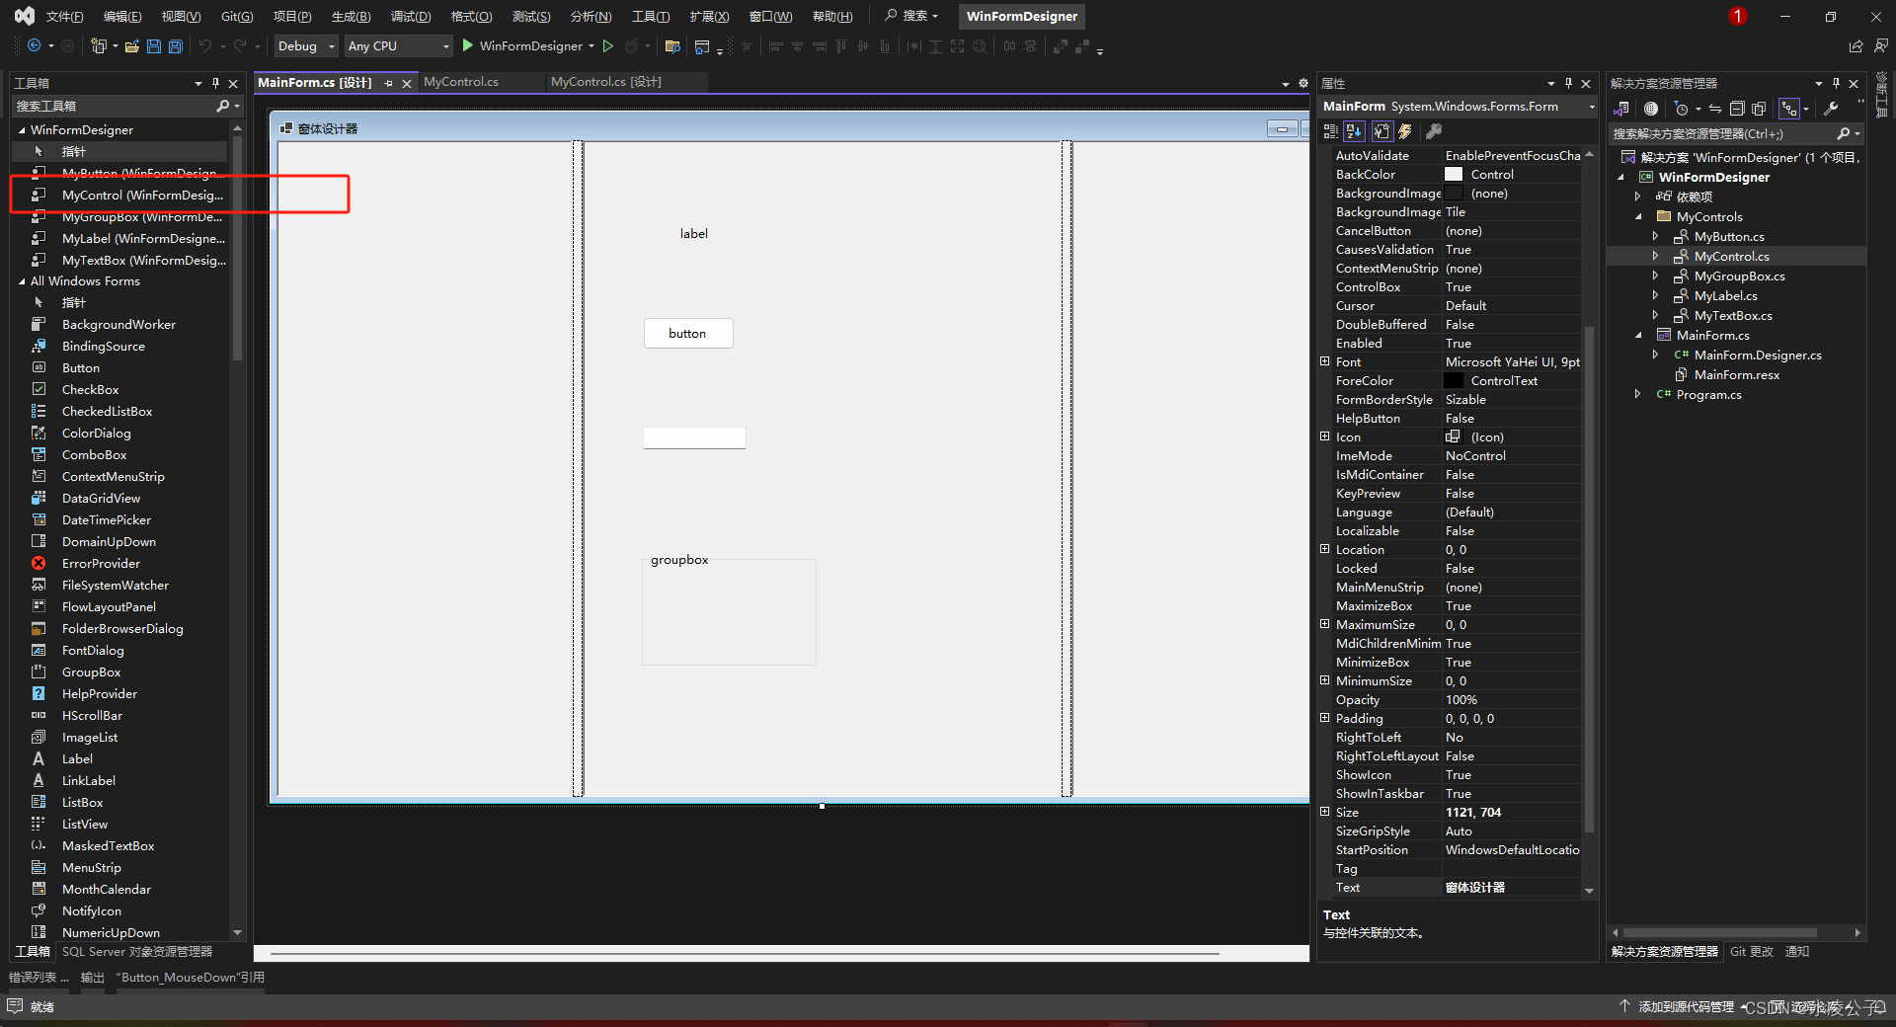Open the 文件(F) menu
This screenshot has width=1896, height=1027.
point(64,17)
